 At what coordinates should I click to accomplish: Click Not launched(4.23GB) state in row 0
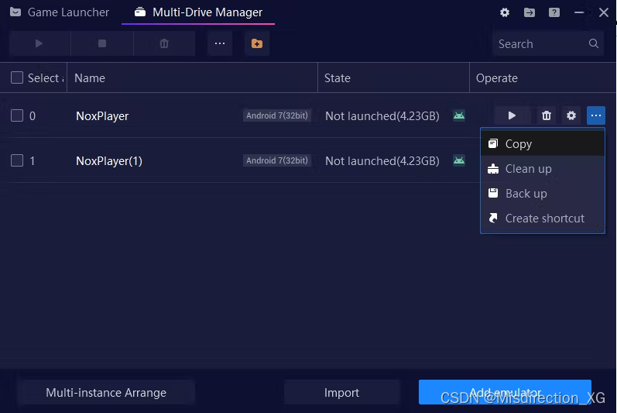pos(382,116)
